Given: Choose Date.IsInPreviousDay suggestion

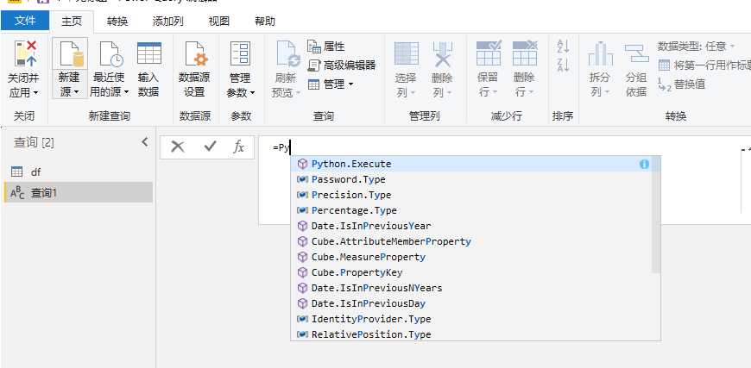Looking at the screenshot, I should (471, 303).
